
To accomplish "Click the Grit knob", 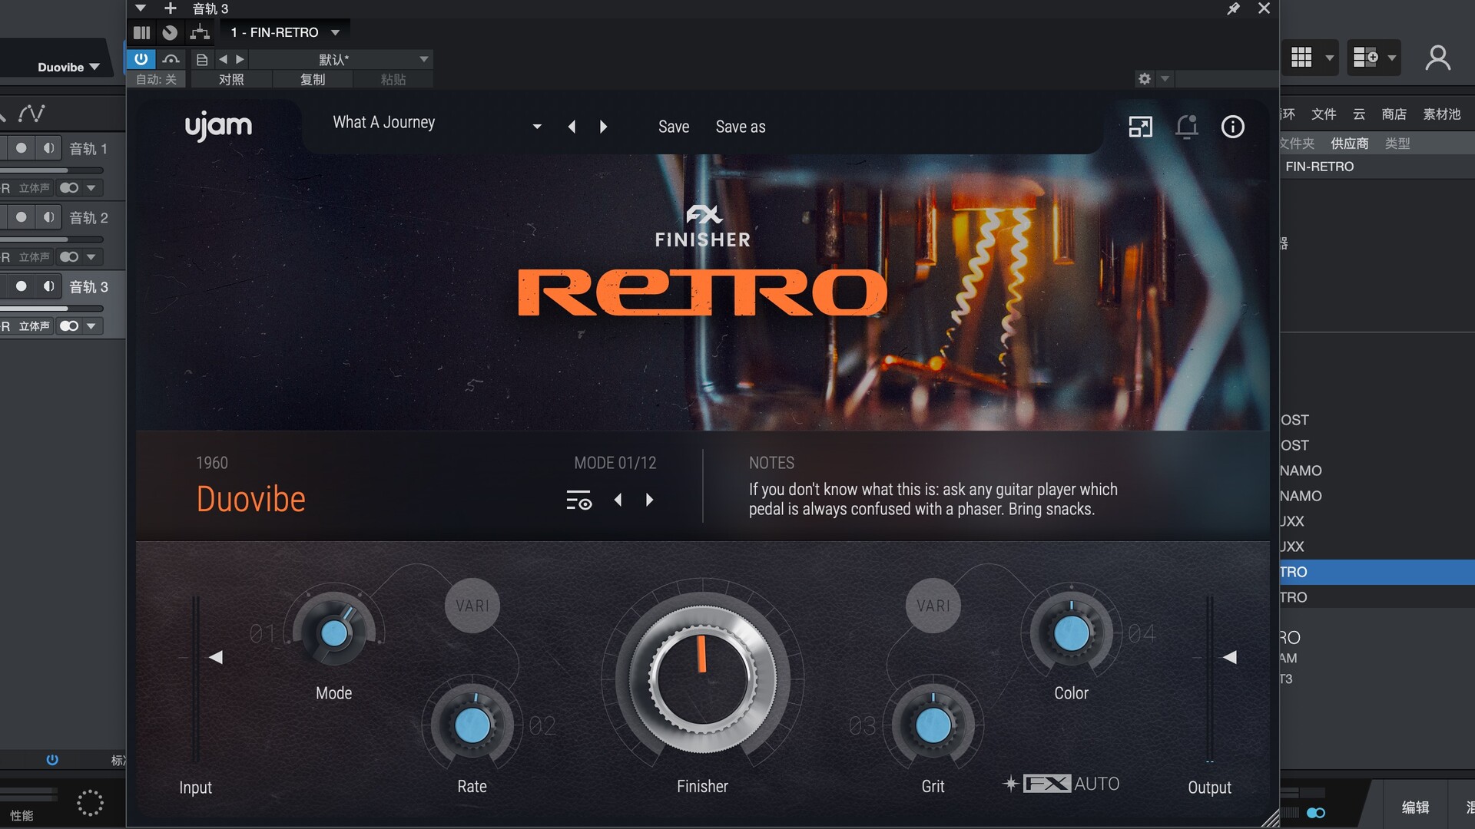I will [933, 725].
